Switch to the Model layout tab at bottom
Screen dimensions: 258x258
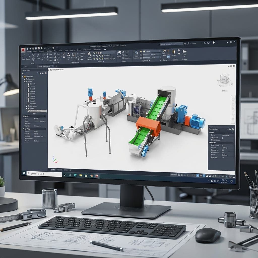coord(53,170)
